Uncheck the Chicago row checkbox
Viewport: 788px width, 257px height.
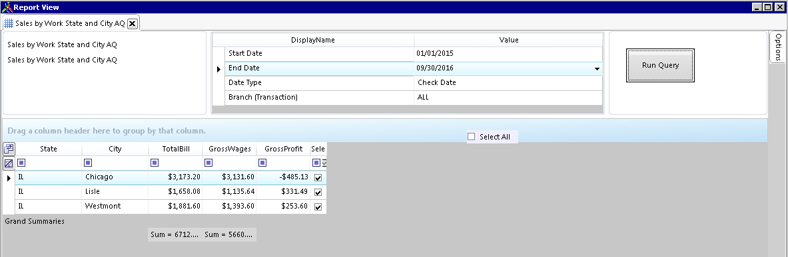click(318, 177)
